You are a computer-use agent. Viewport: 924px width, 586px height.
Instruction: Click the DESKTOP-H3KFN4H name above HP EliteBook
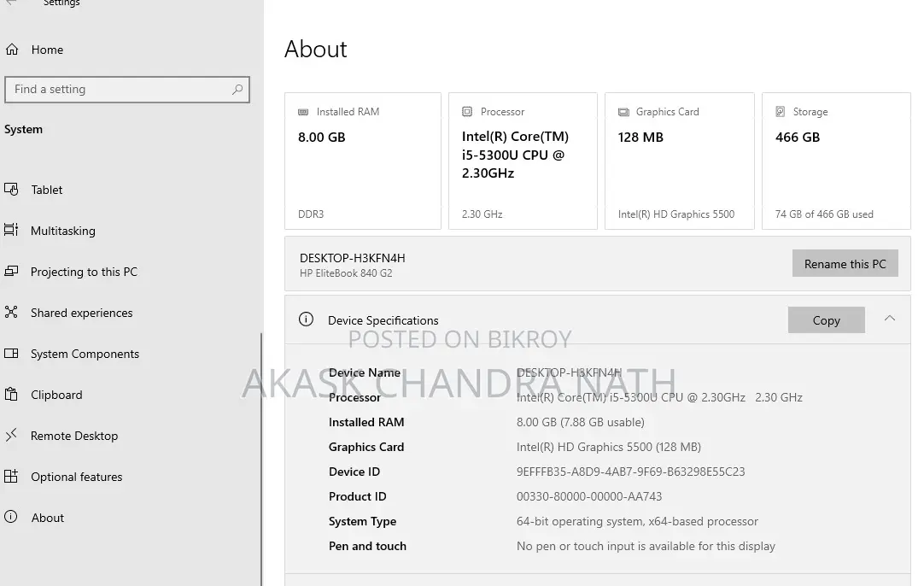tap(353, 258)
